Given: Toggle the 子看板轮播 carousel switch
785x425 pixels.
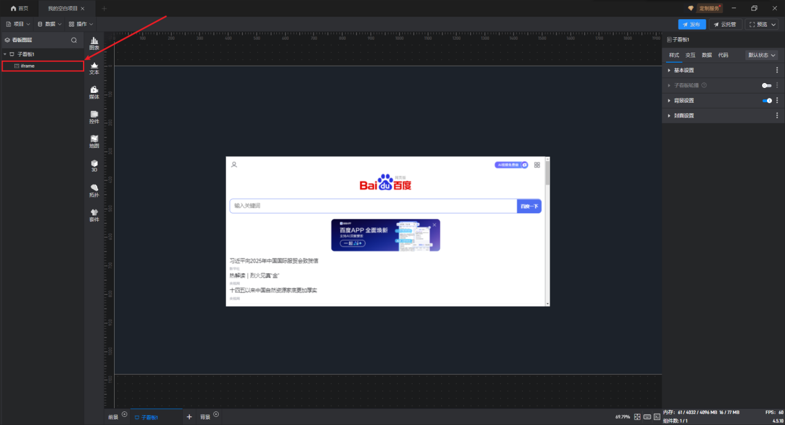Looking at the screenshot, I should point(767,85).
